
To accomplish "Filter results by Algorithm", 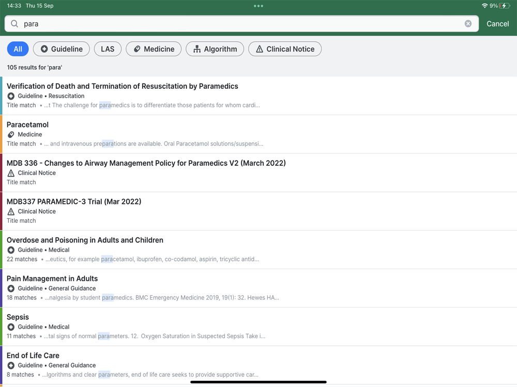I will coord(215,49).
